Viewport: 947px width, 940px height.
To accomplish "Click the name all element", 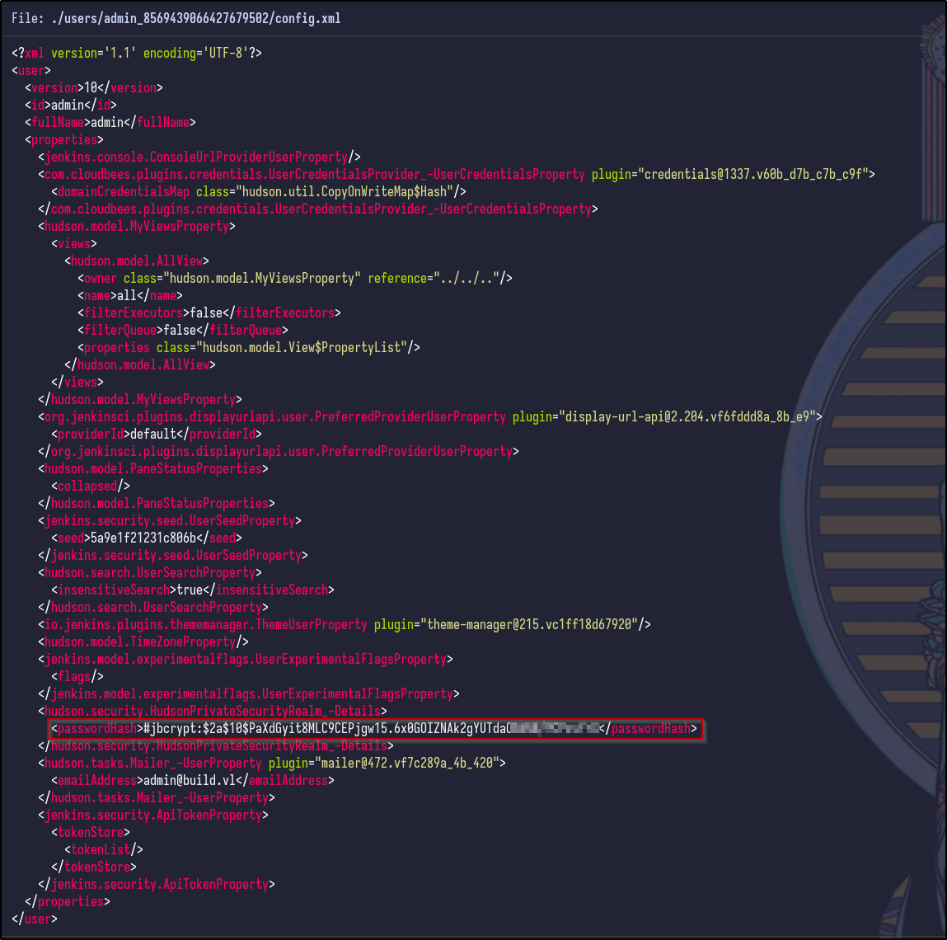I will tap(130, 295).
